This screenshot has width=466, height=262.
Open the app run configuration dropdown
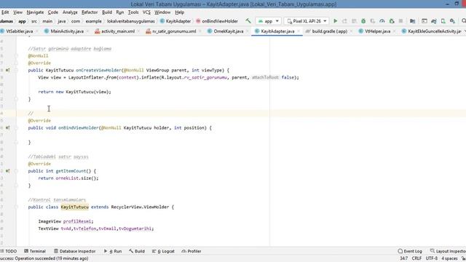point(268,21)
